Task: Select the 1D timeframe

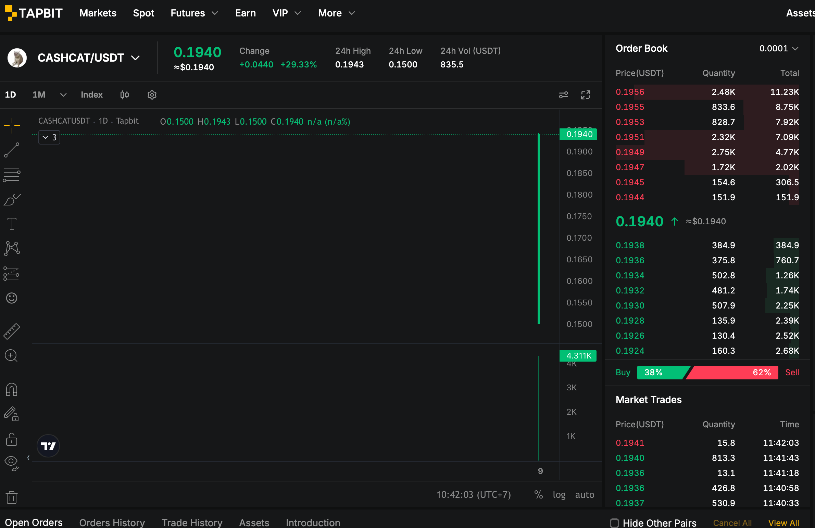Action: [10, 95]
